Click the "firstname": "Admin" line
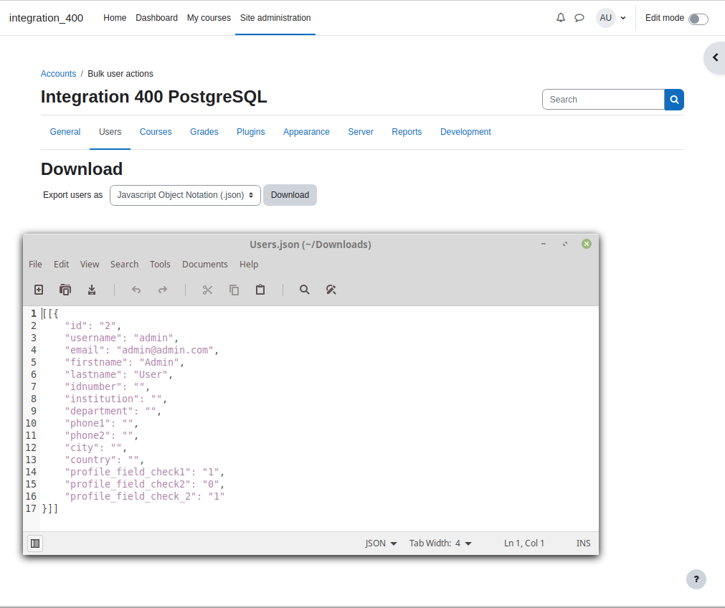Viewport: 725px width, 608px height. (124, 363)
